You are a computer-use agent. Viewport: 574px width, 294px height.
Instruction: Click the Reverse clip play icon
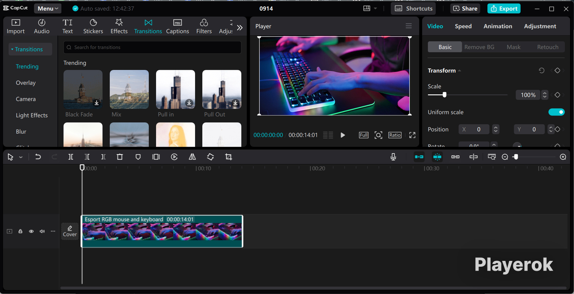[x=174, y=157]
